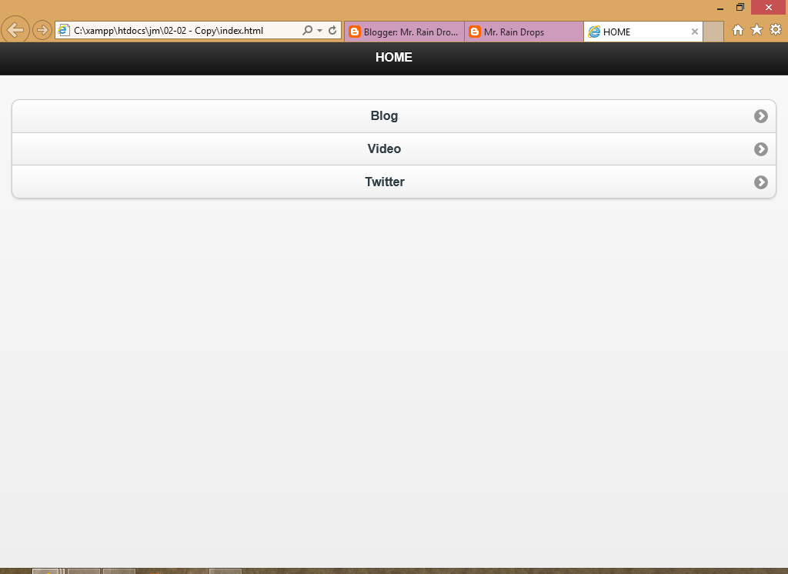Open Favorites with the star icon
This screenshot has width=788, height=574.
coord(757,30)
